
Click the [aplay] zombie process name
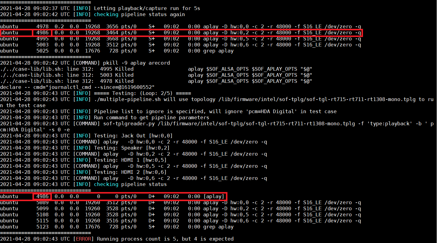tap(214, 197)
